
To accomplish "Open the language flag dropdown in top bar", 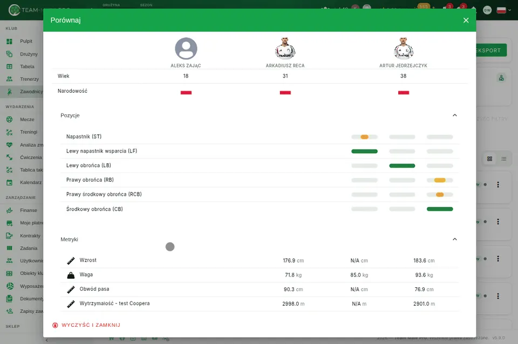I will point(504,10).
